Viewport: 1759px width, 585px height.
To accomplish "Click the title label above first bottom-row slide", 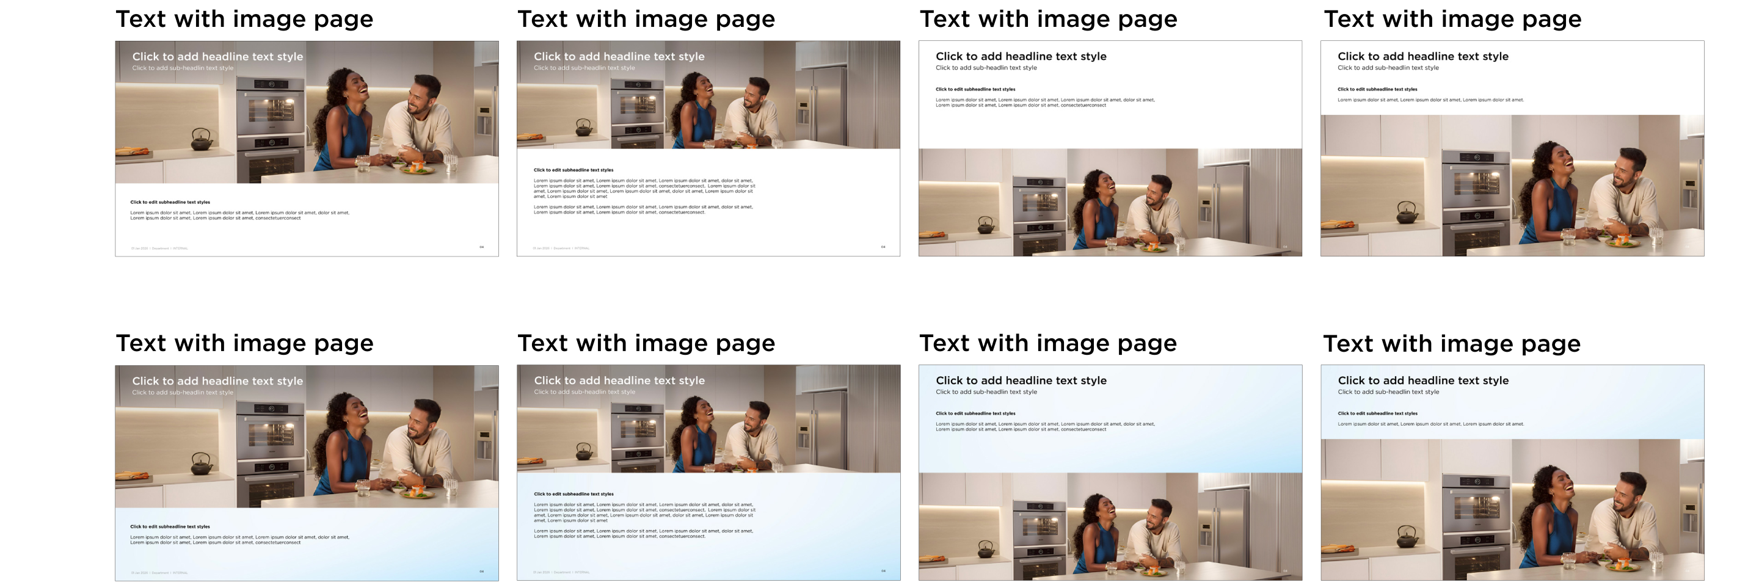I will 244,343.
